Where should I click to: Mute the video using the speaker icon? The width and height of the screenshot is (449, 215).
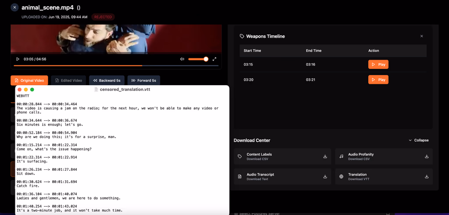click(x=182, y=59)
